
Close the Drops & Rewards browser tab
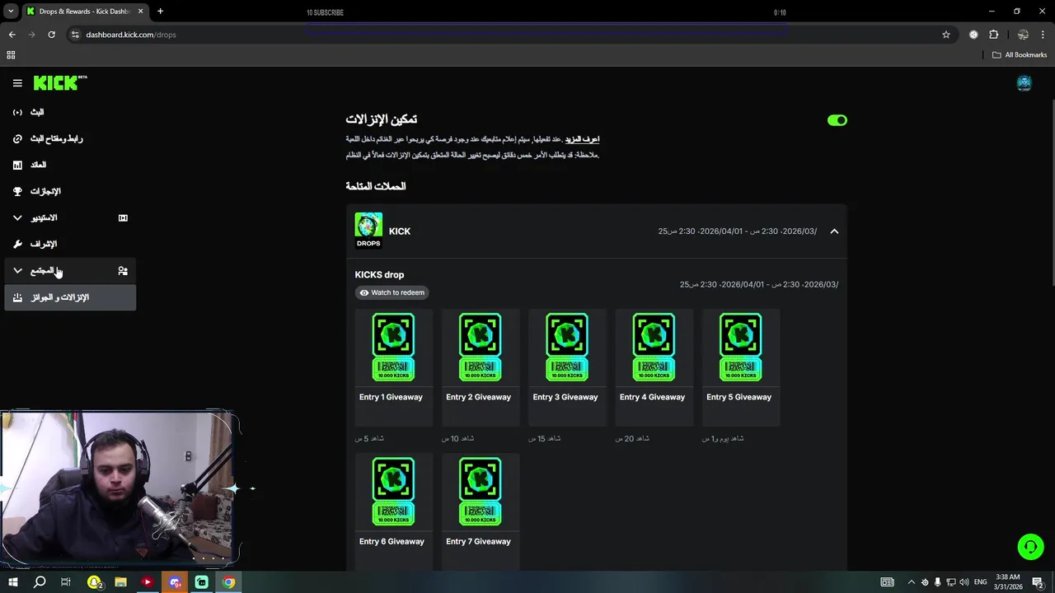click(140, 12)
